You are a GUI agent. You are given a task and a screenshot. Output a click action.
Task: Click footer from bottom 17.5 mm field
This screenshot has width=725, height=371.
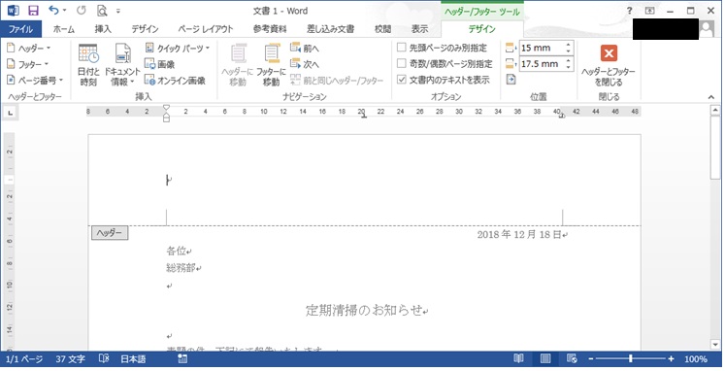click(x=542, y=64)
